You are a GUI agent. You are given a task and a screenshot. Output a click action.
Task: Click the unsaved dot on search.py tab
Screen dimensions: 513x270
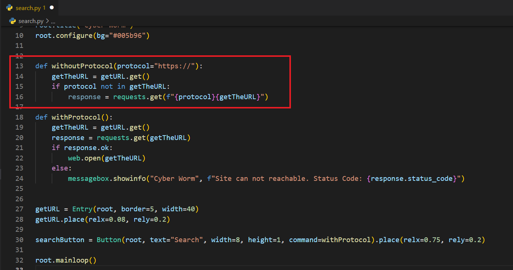tap(52, 8)
